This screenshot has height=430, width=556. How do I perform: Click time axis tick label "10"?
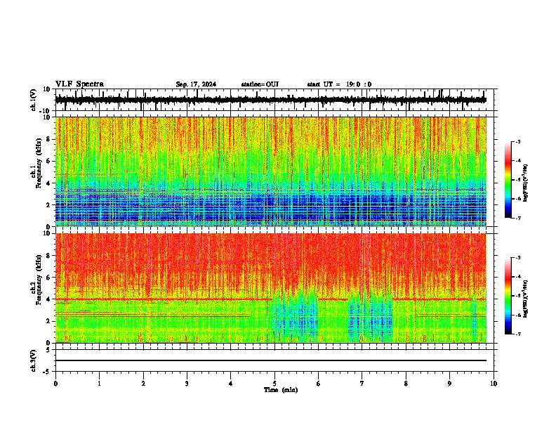click(x=494, y=384)
